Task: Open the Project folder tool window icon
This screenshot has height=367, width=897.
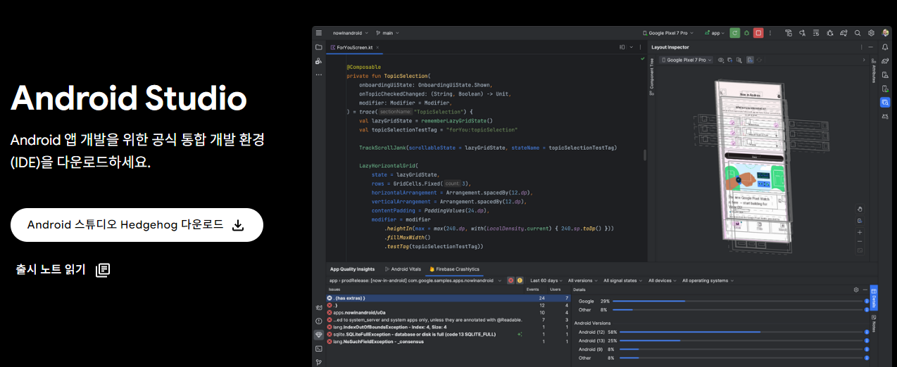Action: tap(319, 48)
